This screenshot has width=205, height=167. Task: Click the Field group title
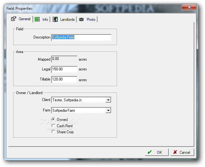[x=20, y=29]
